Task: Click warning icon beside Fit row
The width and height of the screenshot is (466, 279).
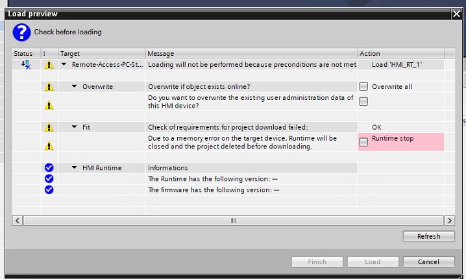Action: tap(49, 127)
